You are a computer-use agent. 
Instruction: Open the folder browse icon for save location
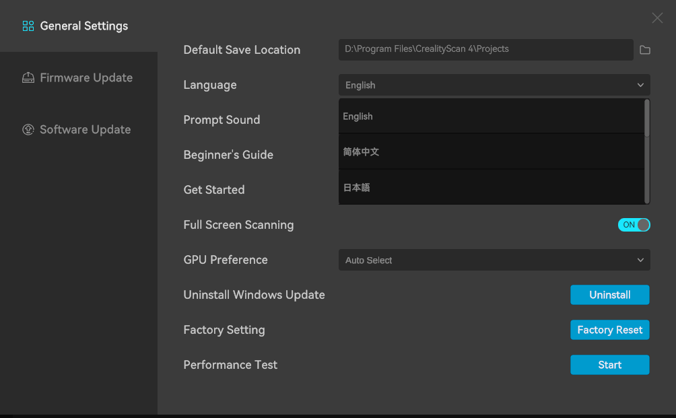click(x=645, y=50)
